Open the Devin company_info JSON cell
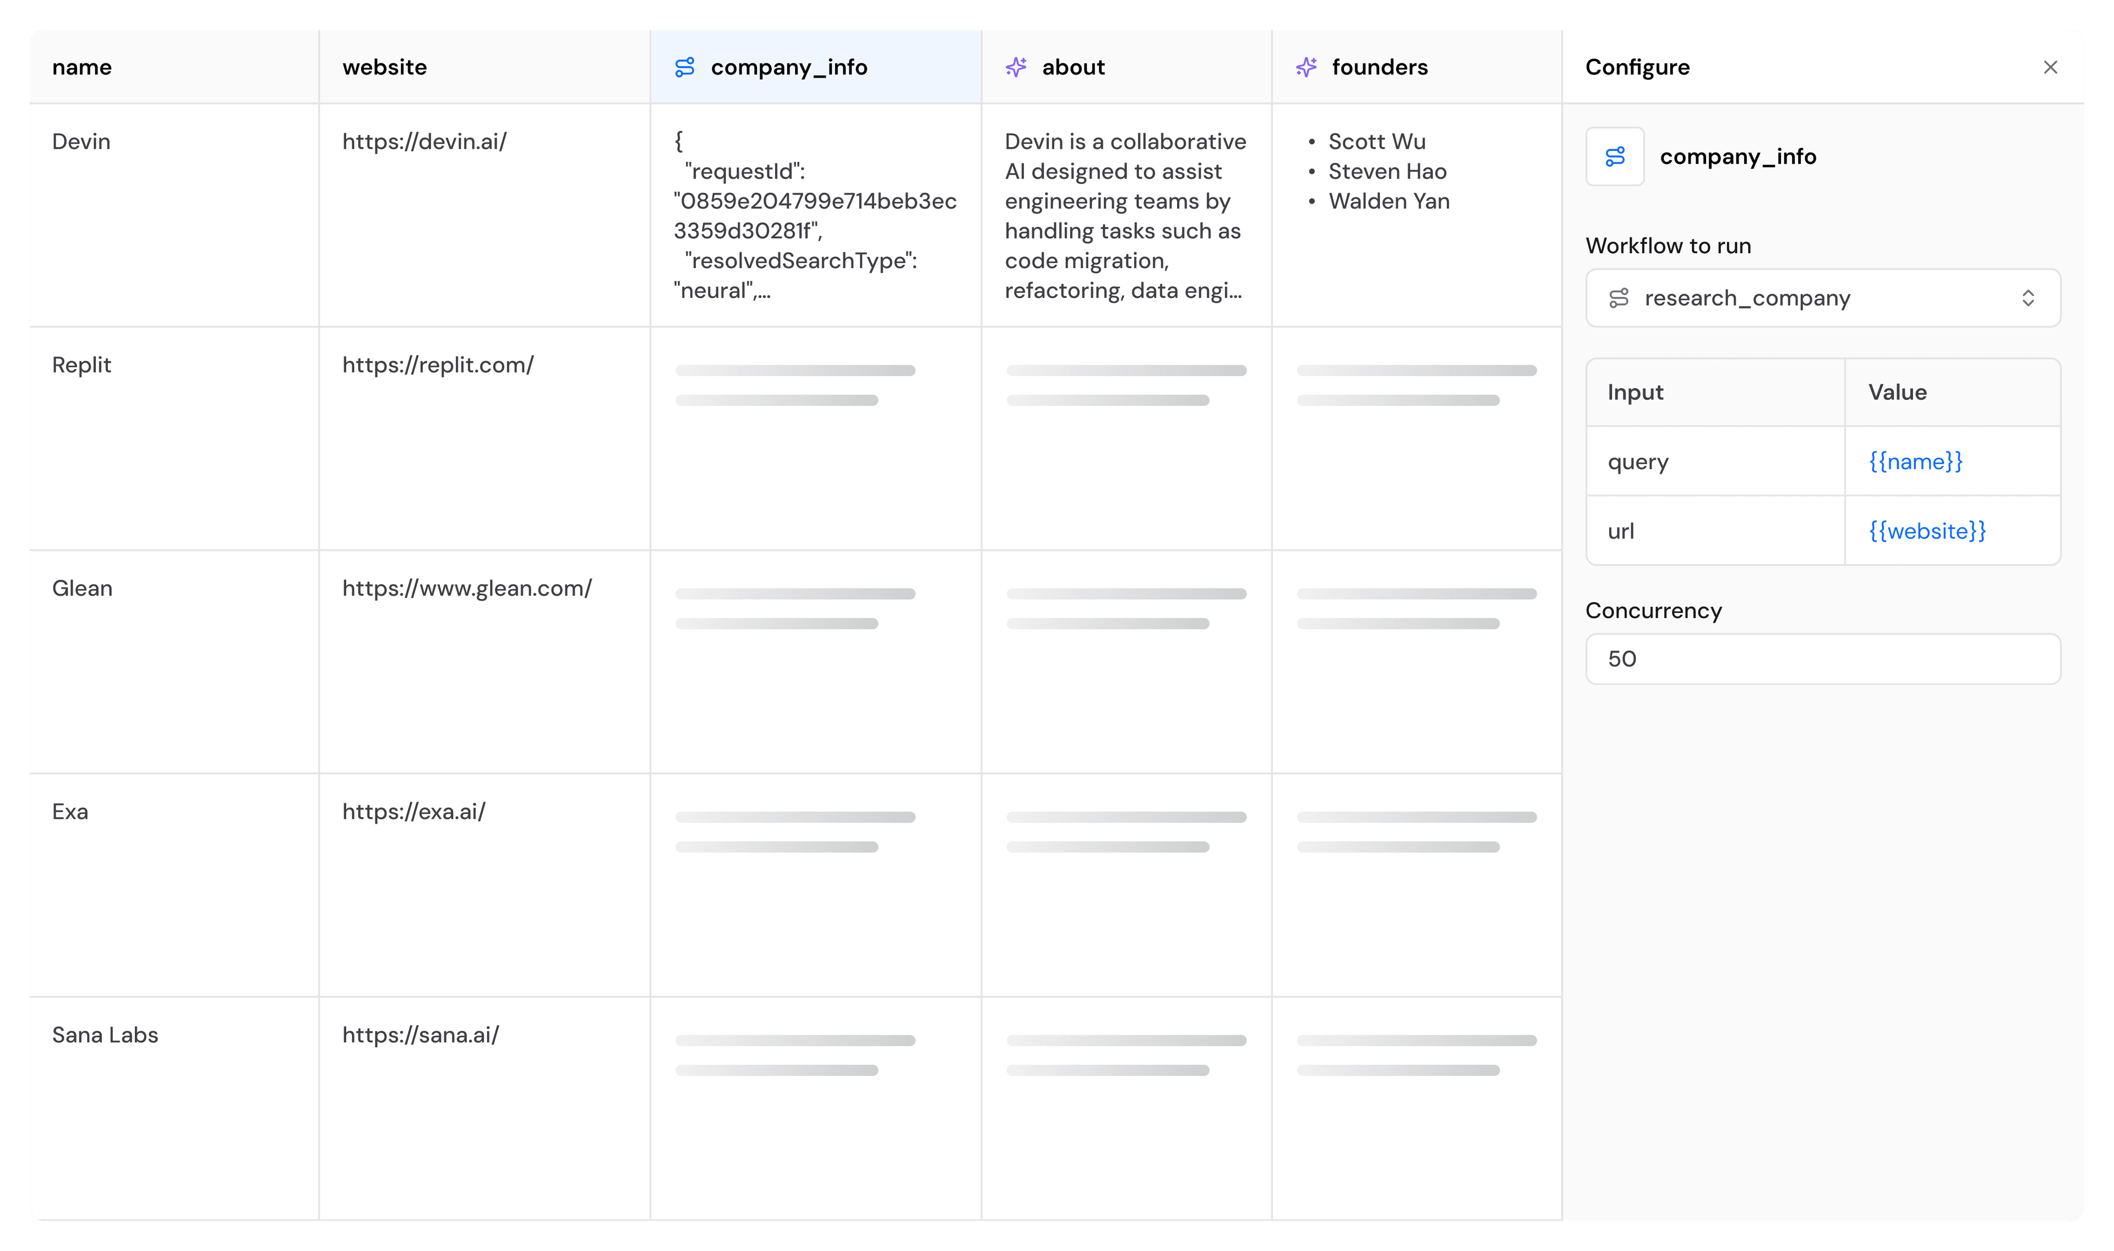This screenshot has width=2114, height=1251. 816,216
